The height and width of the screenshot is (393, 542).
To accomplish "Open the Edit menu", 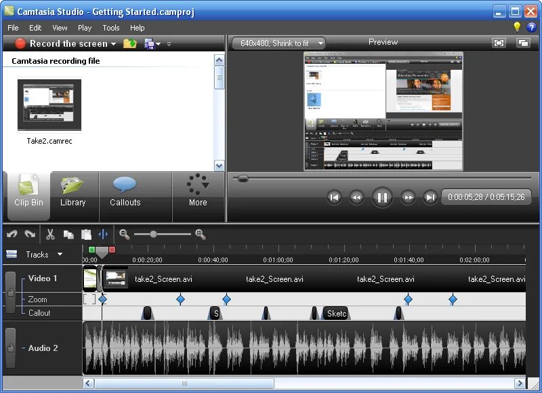I will [x=35, y=28].
